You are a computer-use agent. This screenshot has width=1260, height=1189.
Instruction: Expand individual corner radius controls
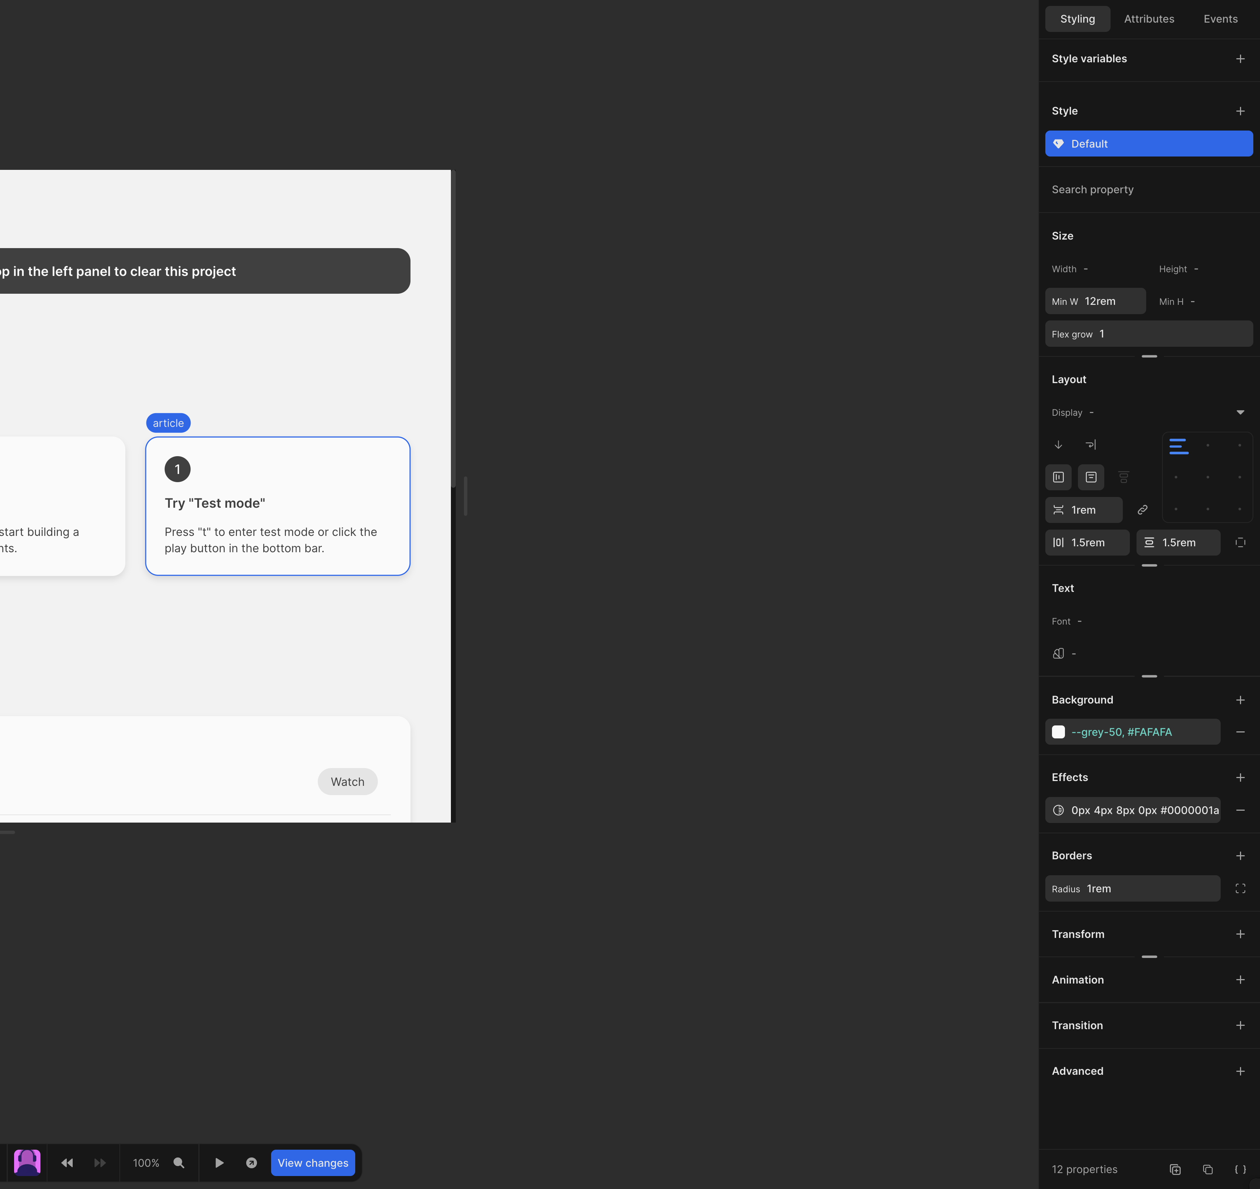coord(1240,889)
